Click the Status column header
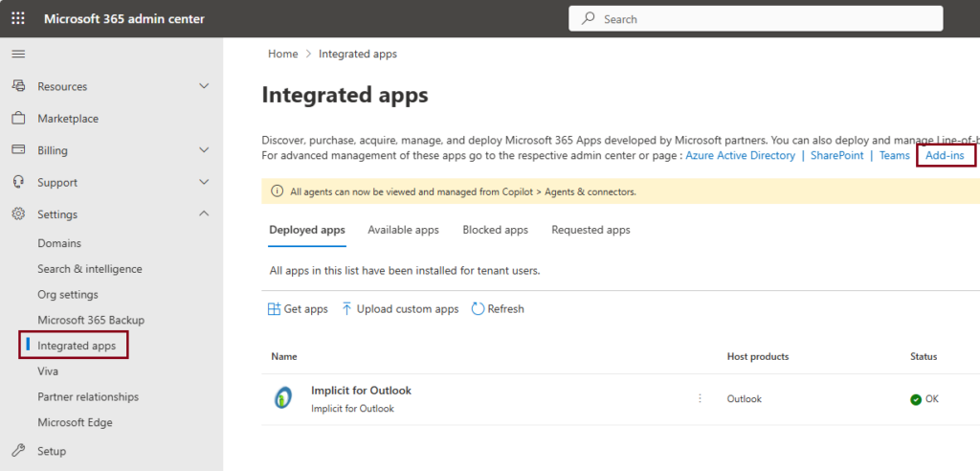980x471 pixels. tap(924, 356)
